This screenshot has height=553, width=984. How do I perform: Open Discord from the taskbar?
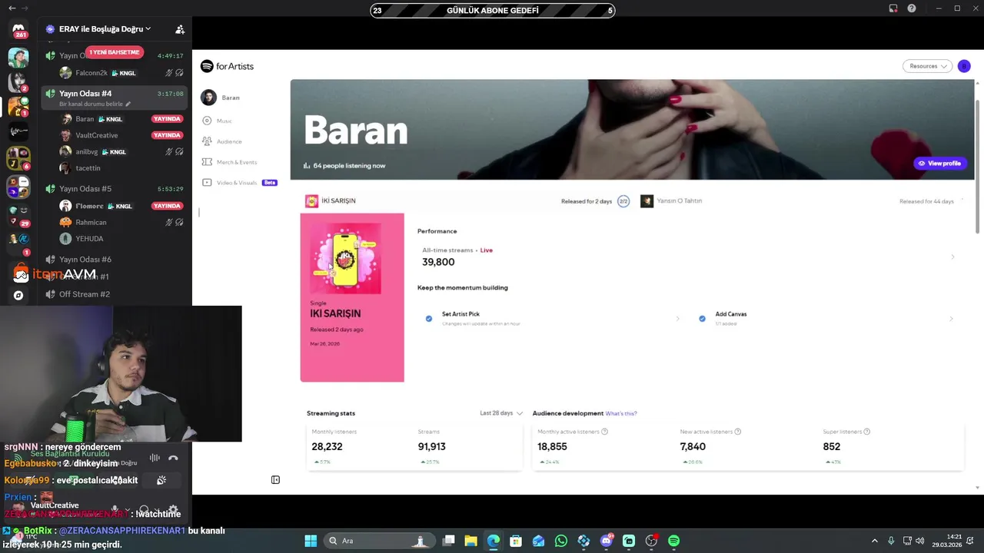pos(607,541)
